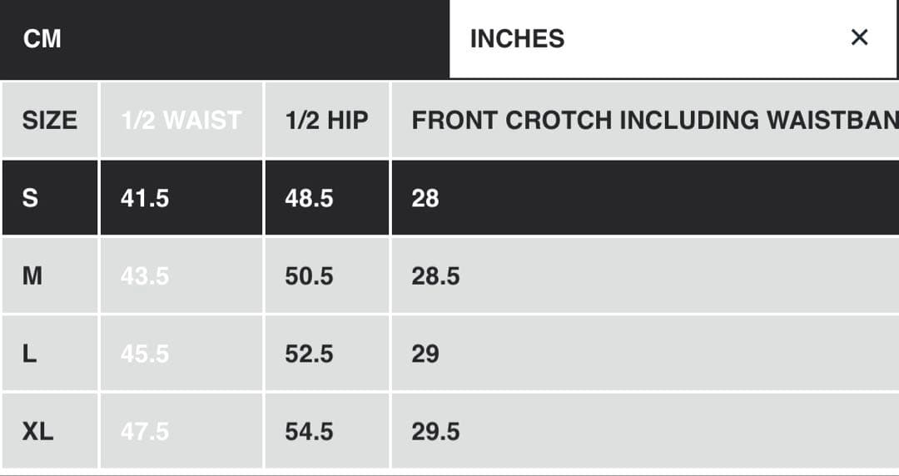Close the size chart with X icon
The image size is (899, 476).
coord(860,37)
